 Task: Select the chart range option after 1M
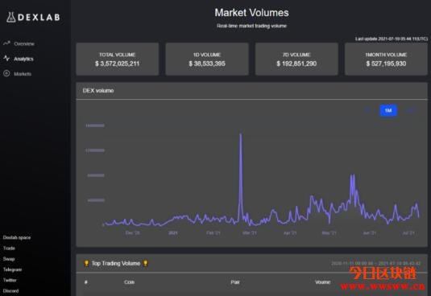410,110
